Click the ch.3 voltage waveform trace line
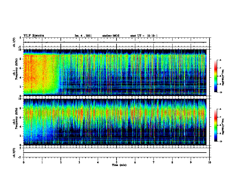Screen dimensions: 236x182 point(115,153)
